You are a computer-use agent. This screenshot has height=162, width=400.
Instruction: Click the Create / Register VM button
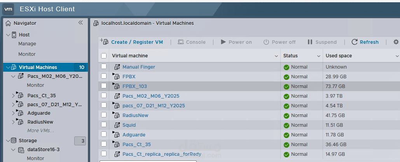tap(137, 42)
